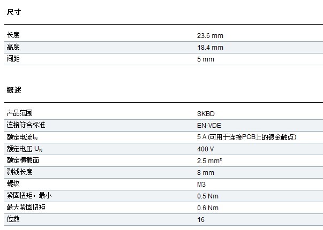Click the 剥线长度 label
323x230 pixels.
point(20,172)
